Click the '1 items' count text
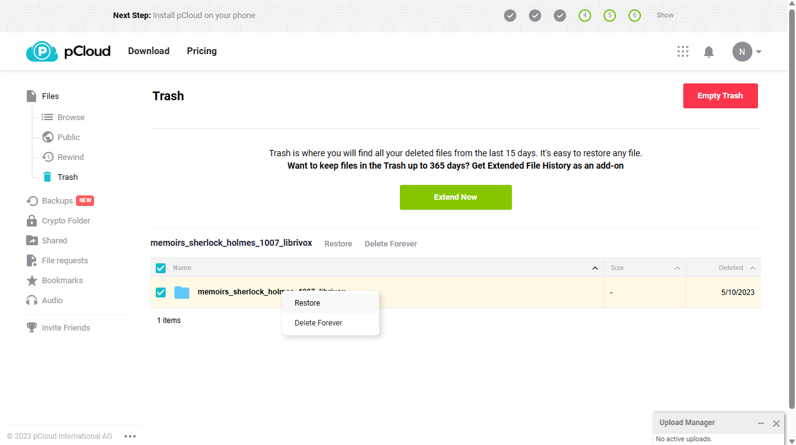Screen dimensions: 796x445 point(169,321)
